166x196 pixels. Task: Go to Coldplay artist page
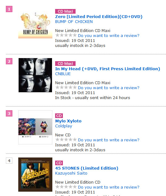[x=64, y=126]
